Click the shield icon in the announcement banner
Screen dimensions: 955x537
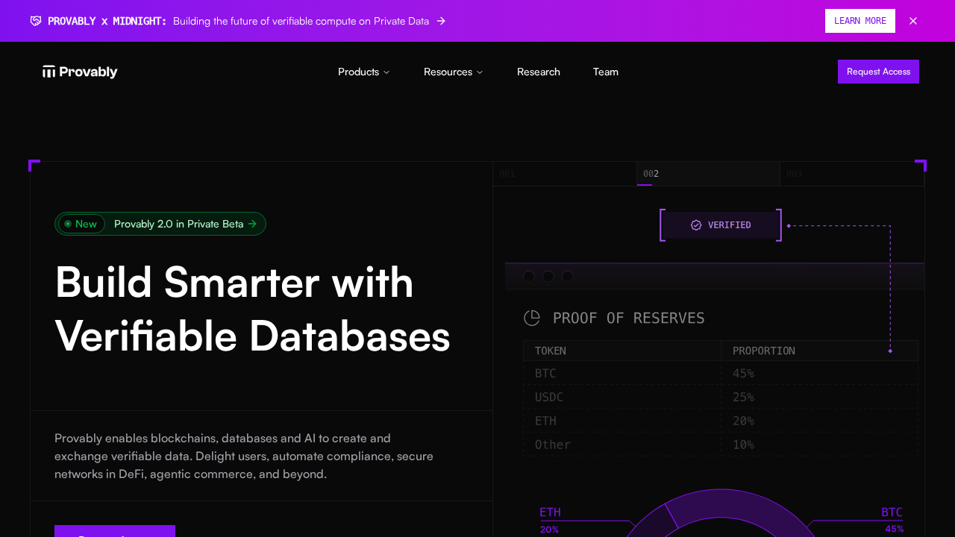[x=35, y=21]
